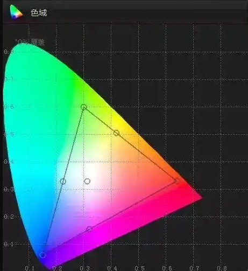
Task: Click the color gamut icon beside 色域 title
Action: (17, 12)
